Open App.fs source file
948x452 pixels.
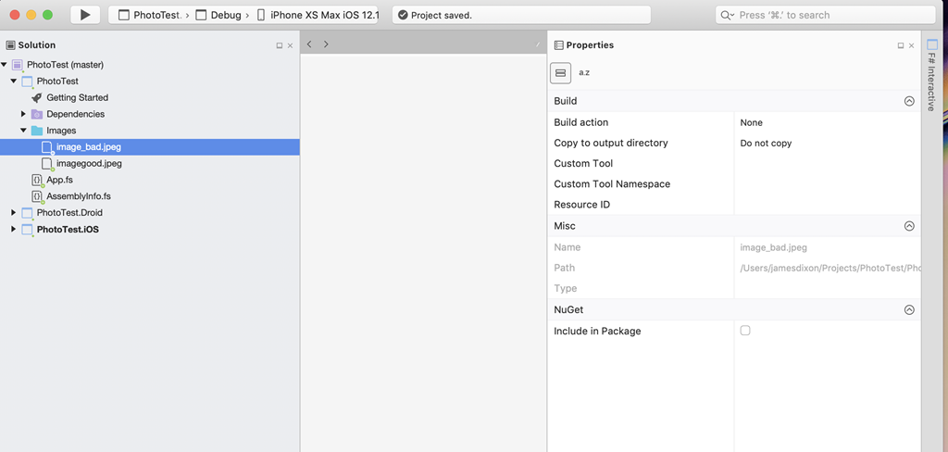pyautogui.click(x=59, y=180)
